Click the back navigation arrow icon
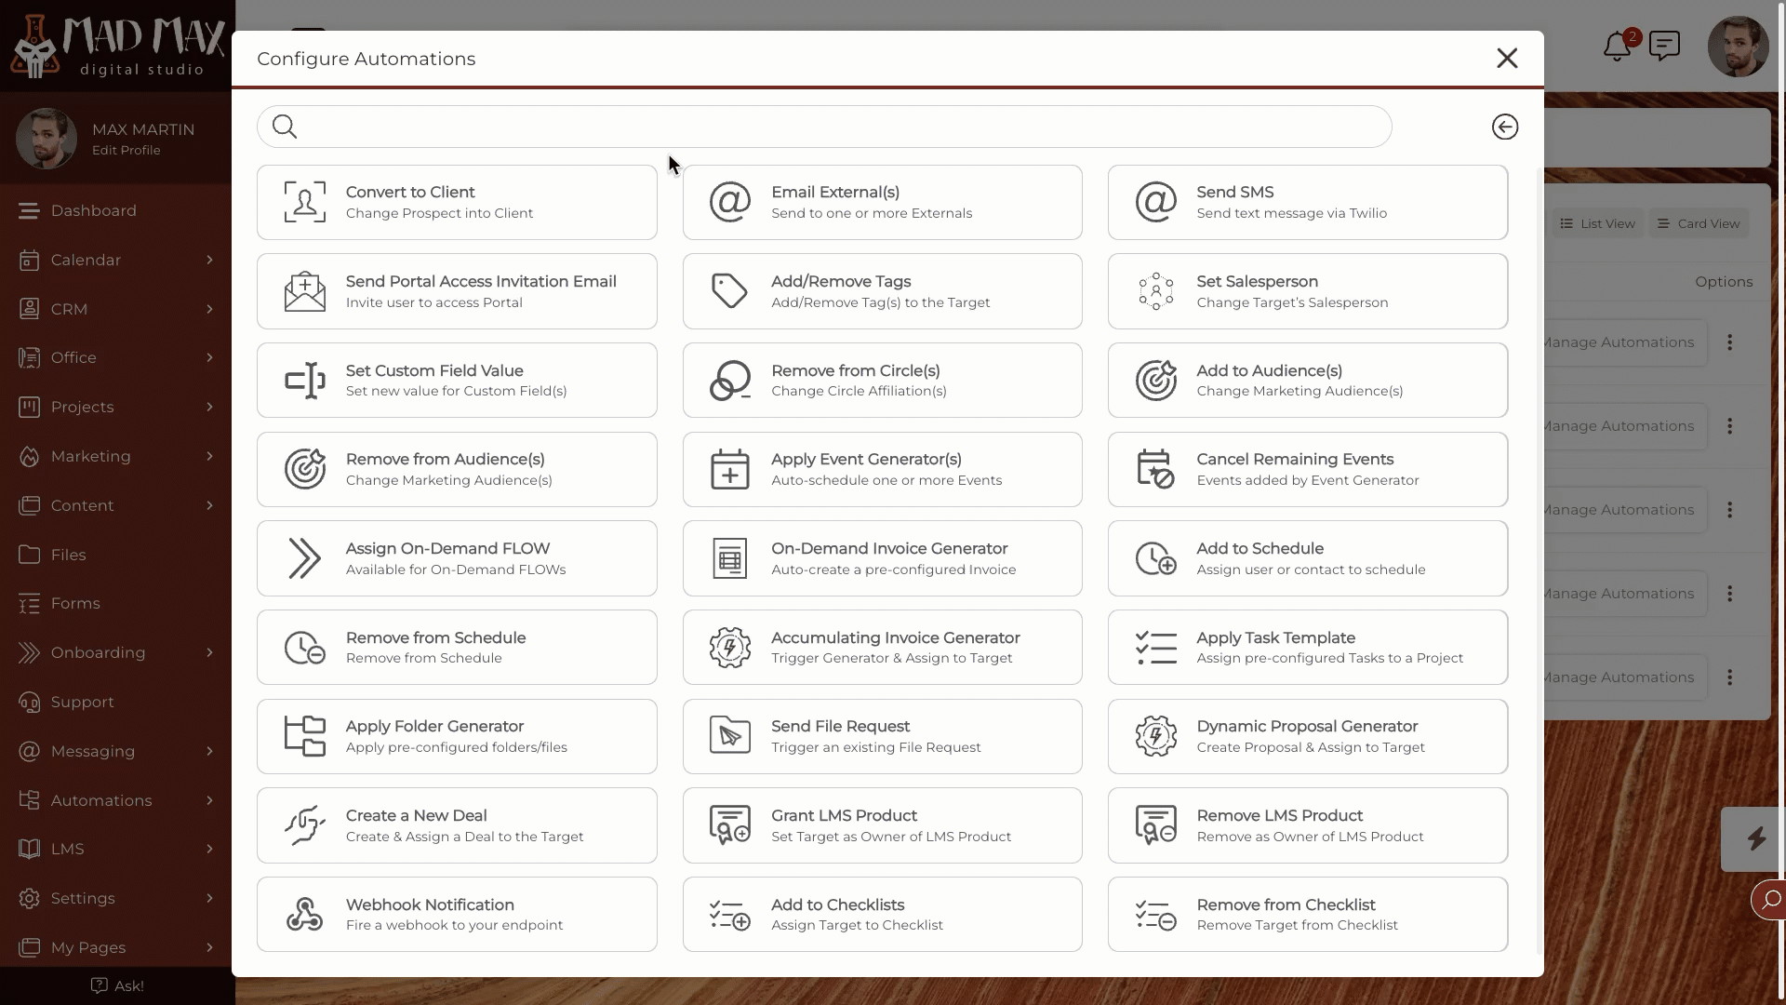 tap(1505, 127)
